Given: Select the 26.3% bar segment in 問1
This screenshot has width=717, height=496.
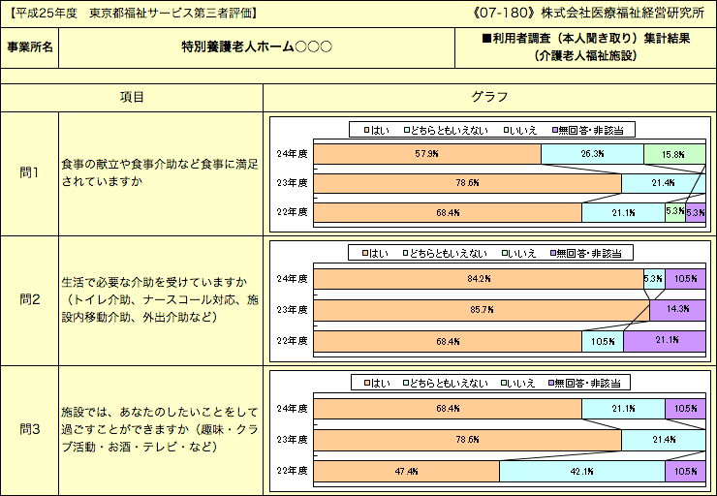Looking at the screenshot, I should (592, 154).
